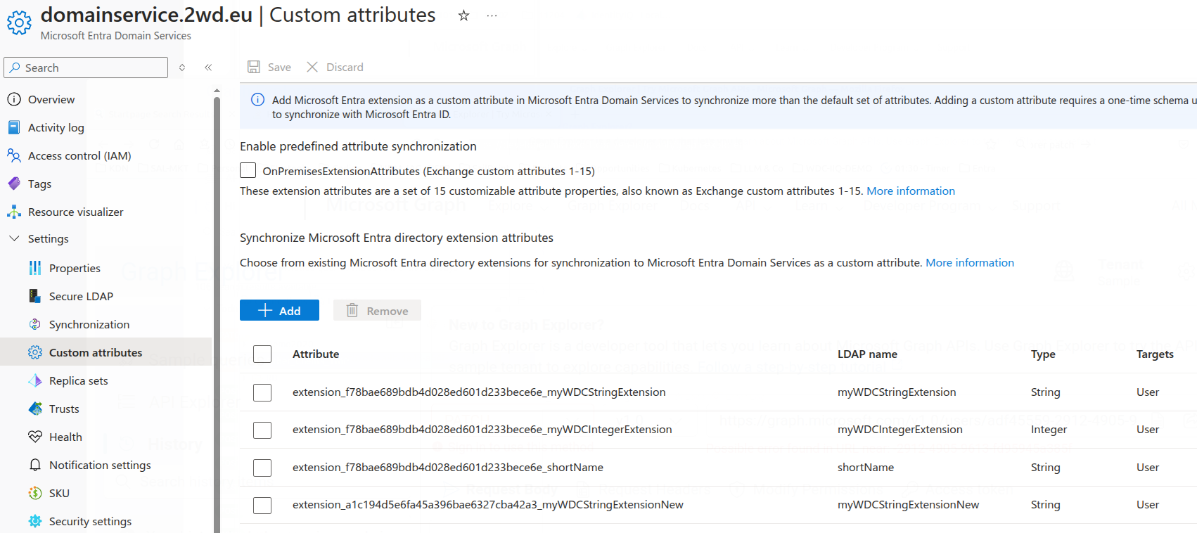The height and width of the screenshot is (533, 1197).
Task: Click the Discard button label
Action: [x=345, y=67]
